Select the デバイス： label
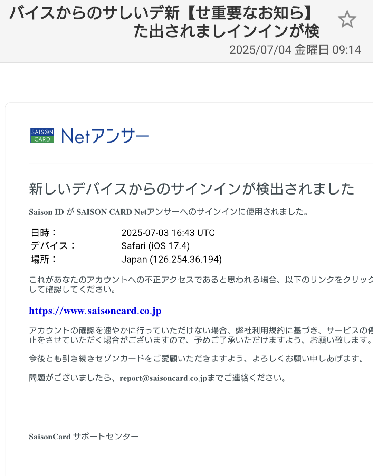This screenshot has width=373, height=476. pos(54,246)
